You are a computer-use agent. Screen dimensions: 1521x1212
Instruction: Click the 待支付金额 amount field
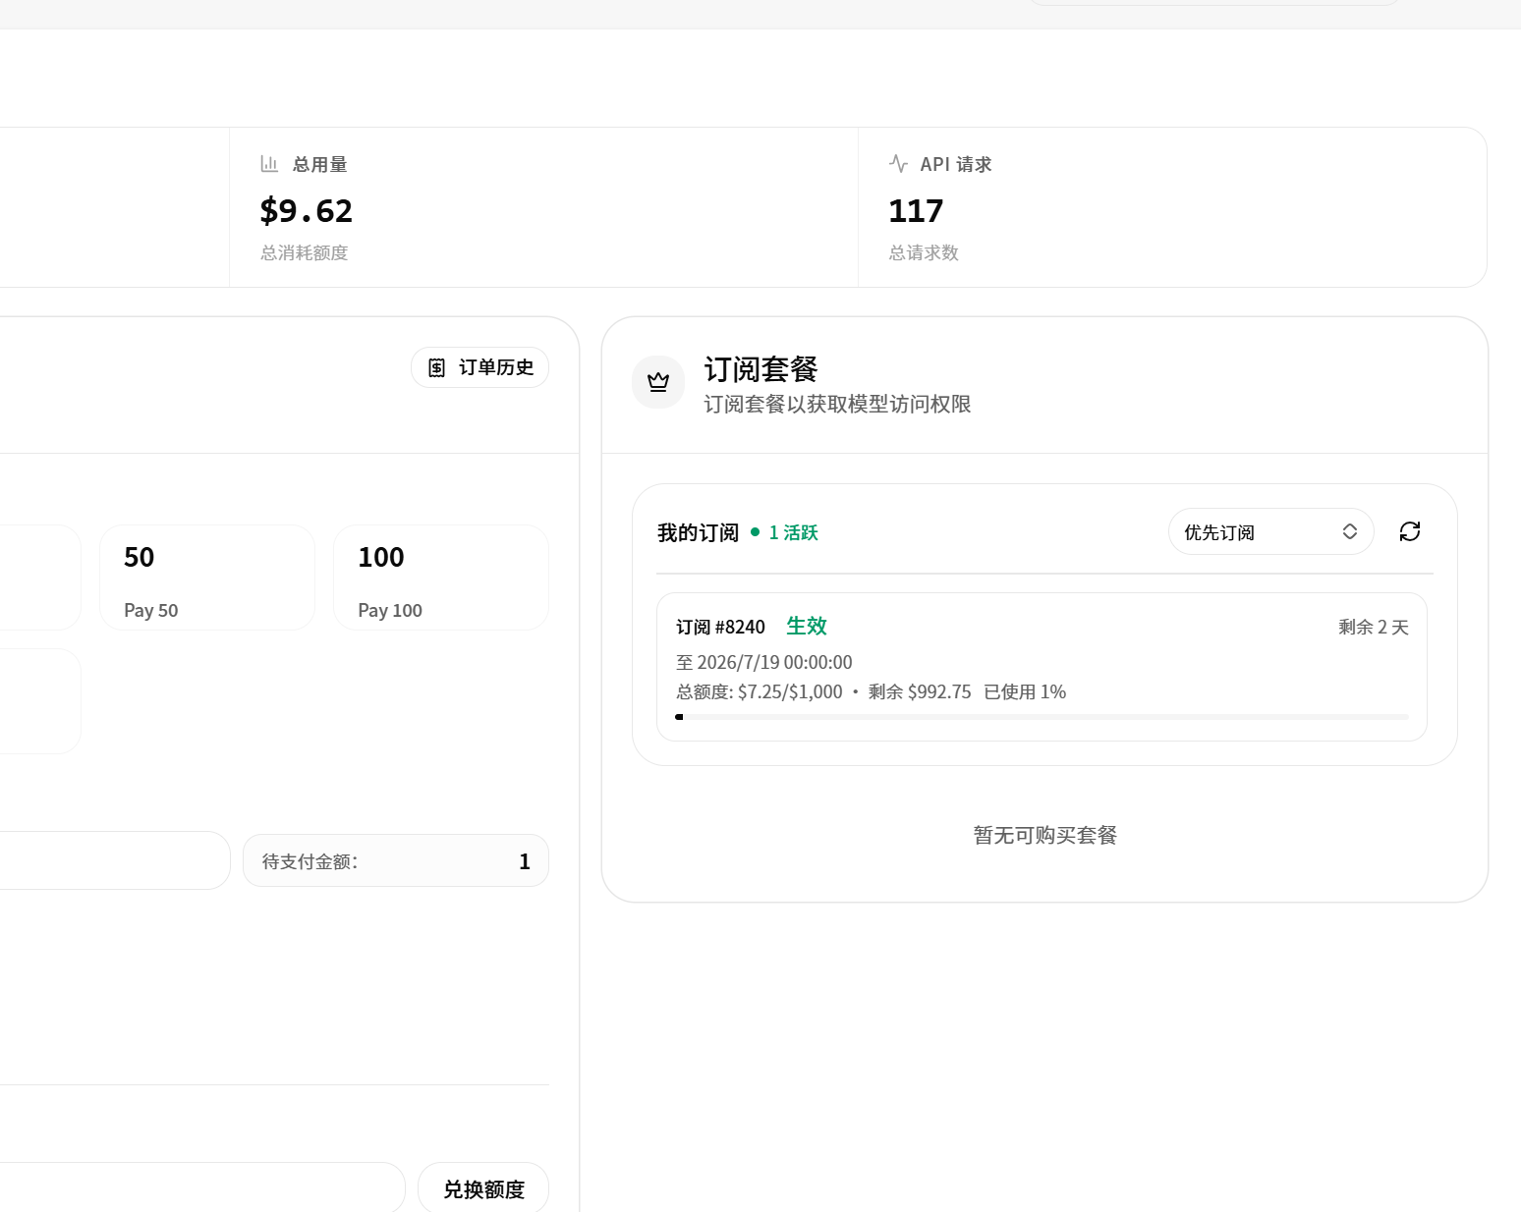point(396,861)
